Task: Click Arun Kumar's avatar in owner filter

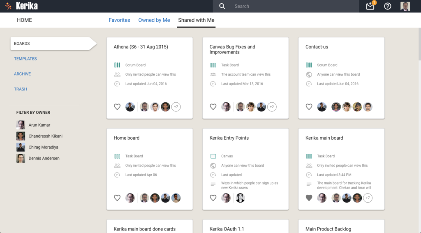Action: point(21,125)
